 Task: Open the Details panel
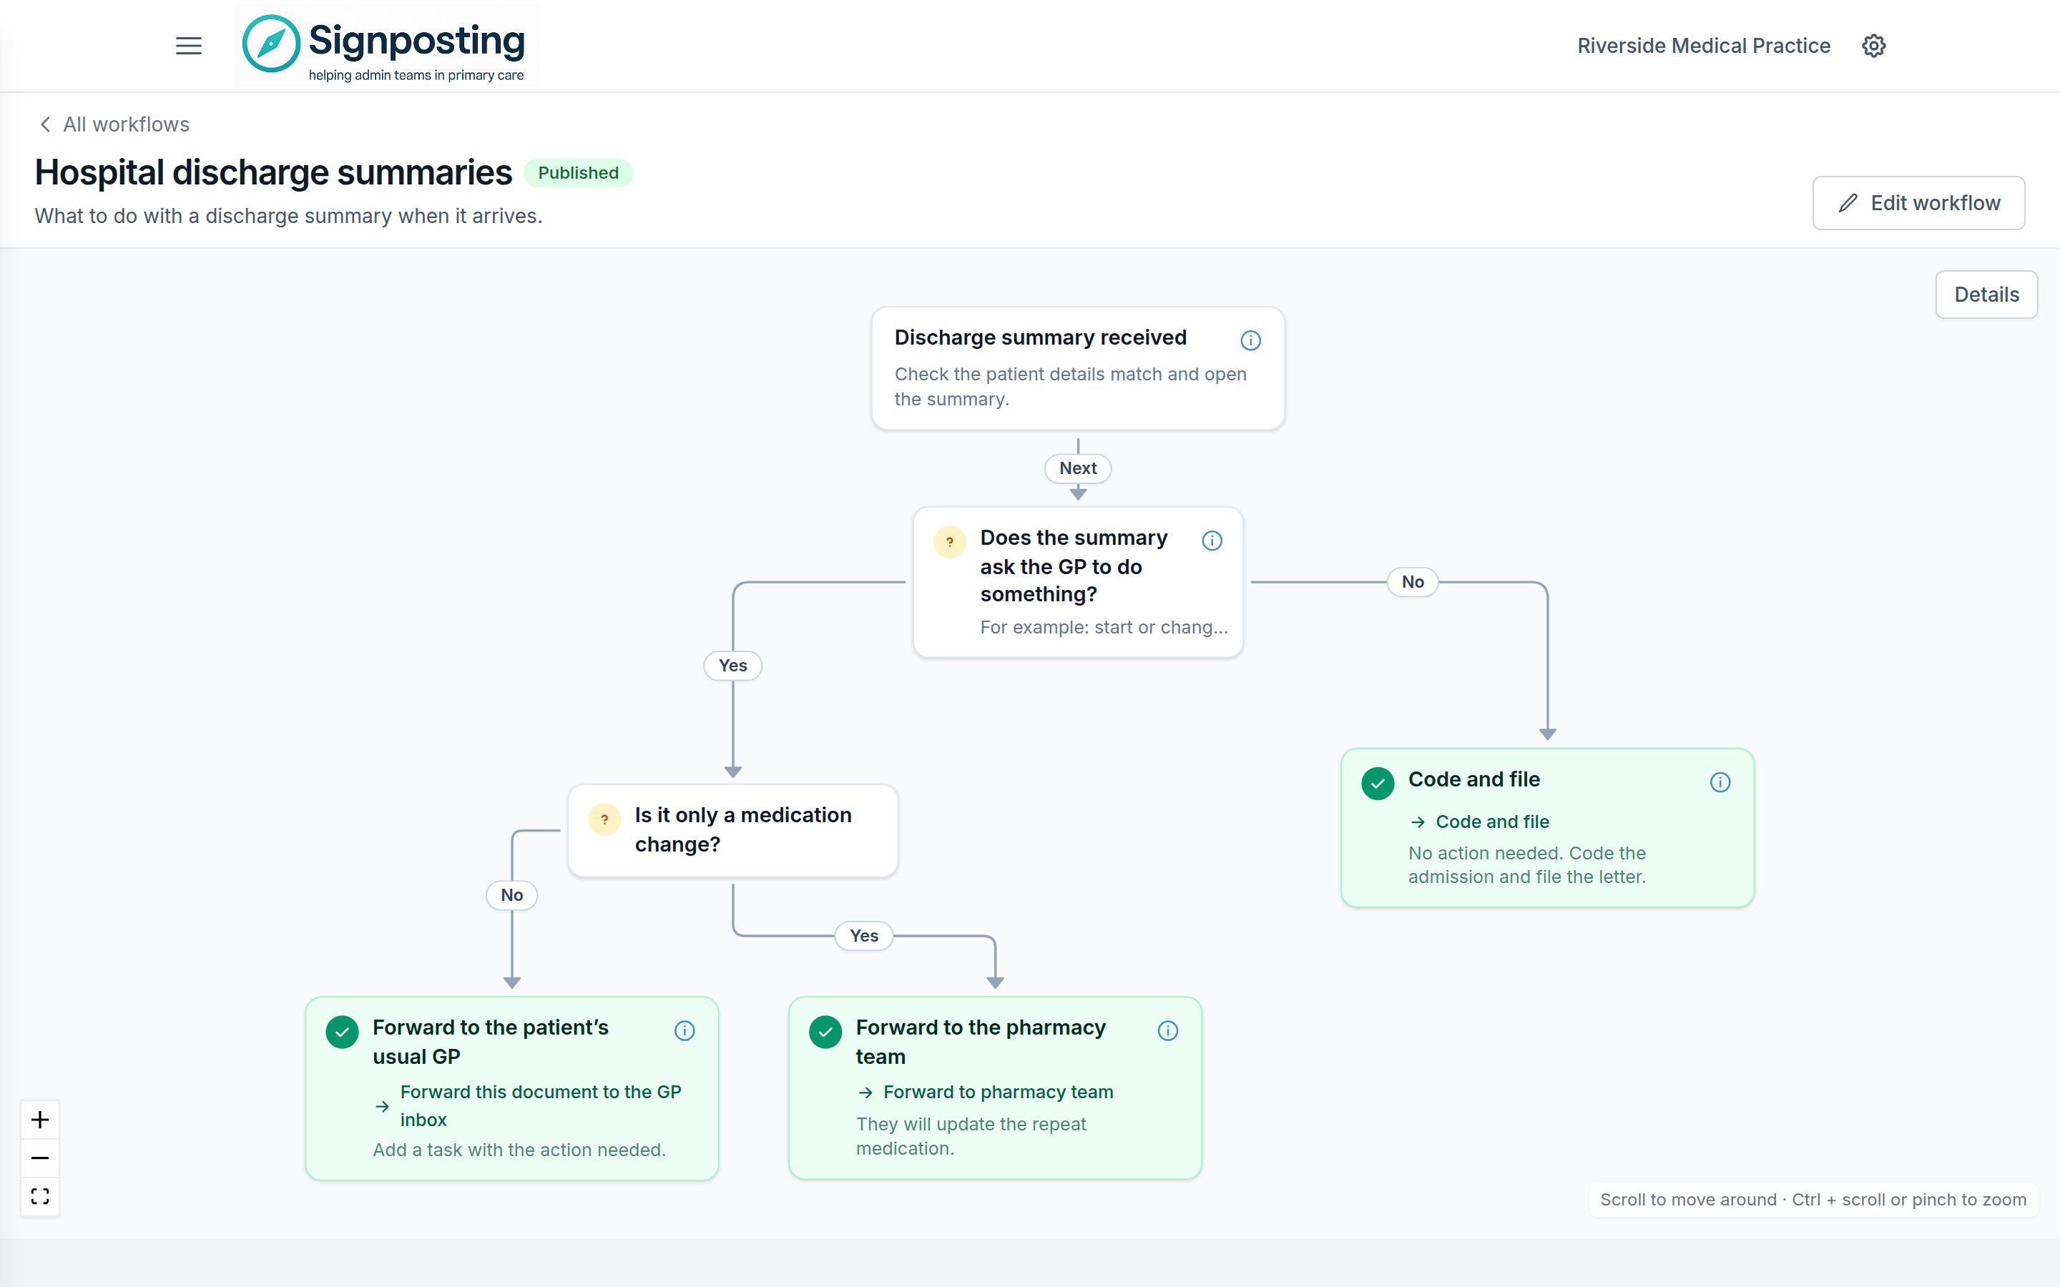(x=1986, y=295)
